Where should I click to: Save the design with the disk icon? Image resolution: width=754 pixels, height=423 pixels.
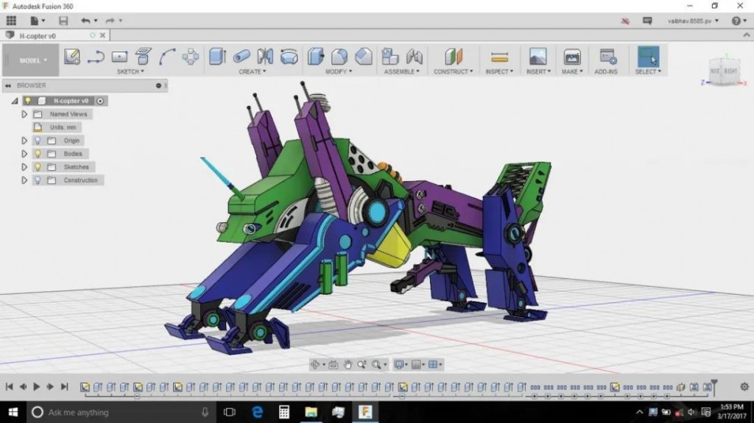tap(63, 21)
